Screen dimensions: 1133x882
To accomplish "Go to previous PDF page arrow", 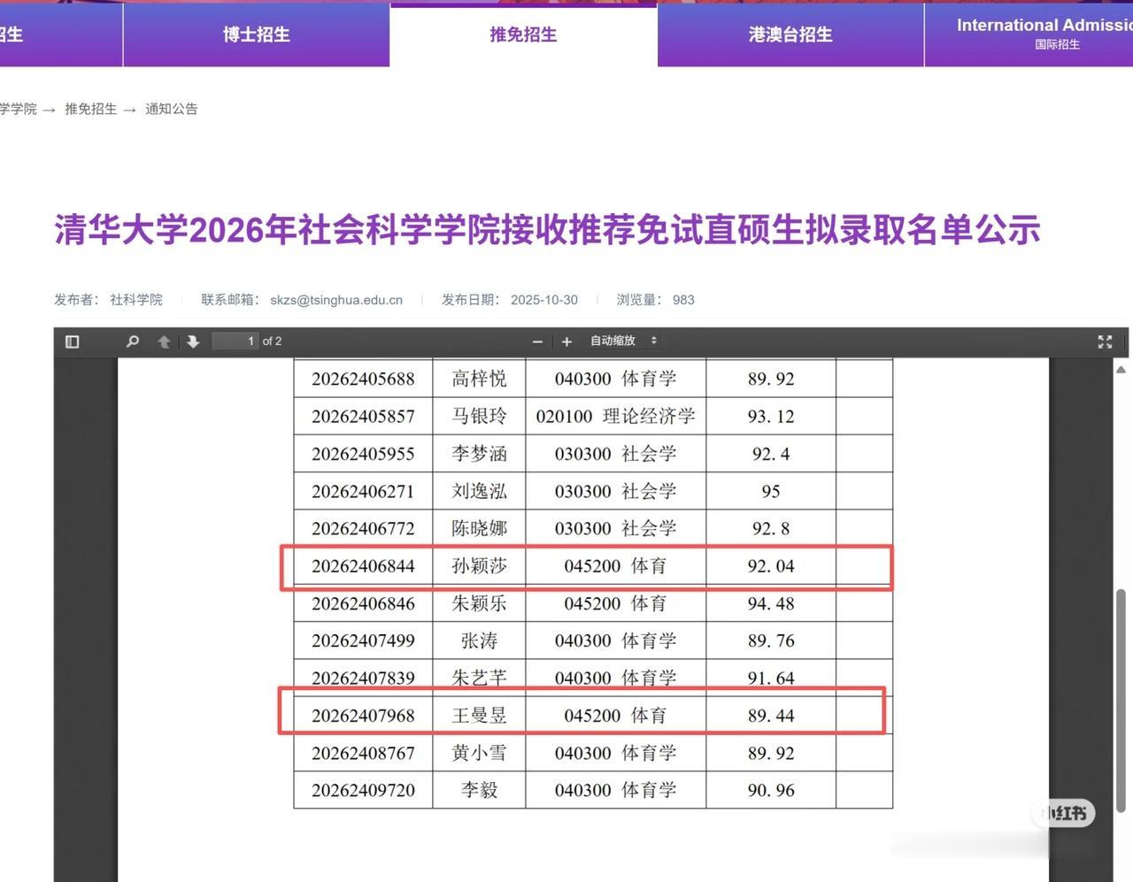I will (164, 341).
